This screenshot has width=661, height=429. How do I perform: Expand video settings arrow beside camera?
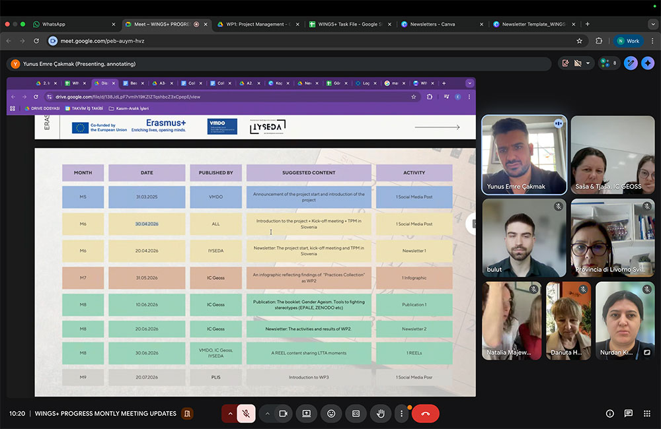[x=267, y=414]
